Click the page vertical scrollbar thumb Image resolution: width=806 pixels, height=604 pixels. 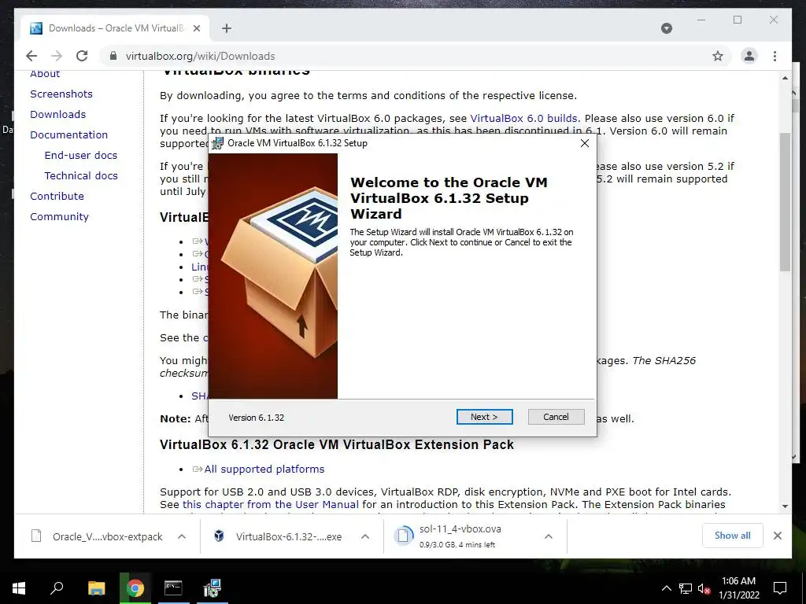[785, 201]
